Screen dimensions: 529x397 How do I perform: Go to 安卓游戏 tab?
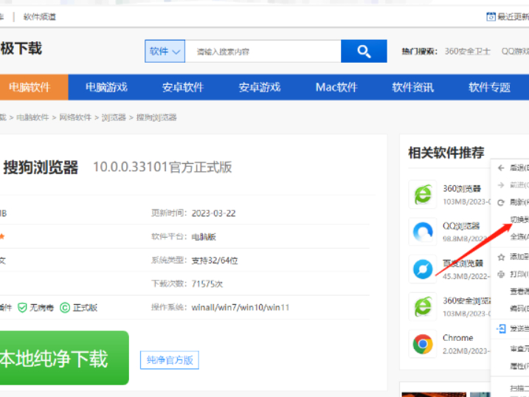coord(260,87)
